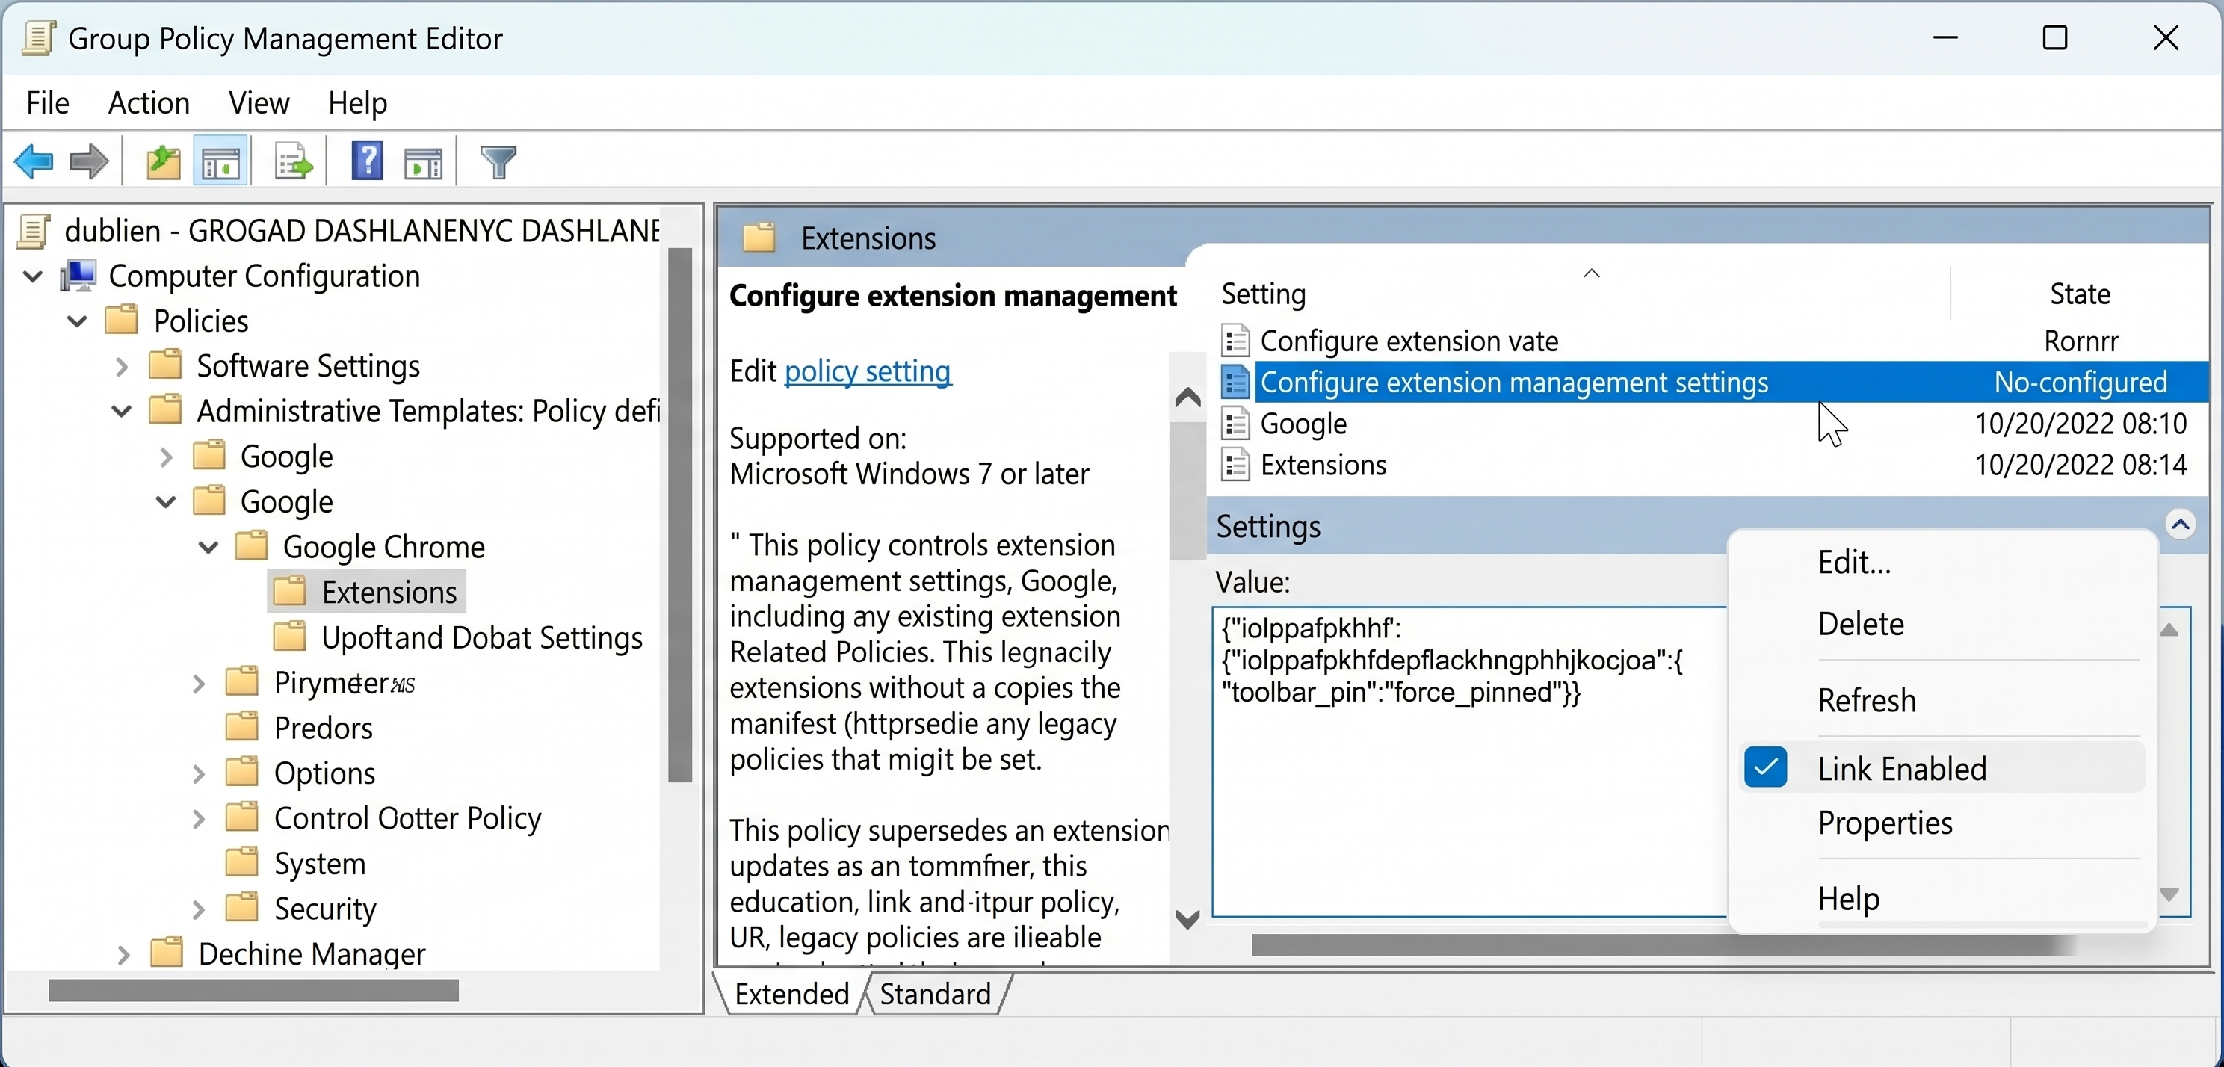
Task: Collapse the Policies tree node
Action: pos(77,321)
